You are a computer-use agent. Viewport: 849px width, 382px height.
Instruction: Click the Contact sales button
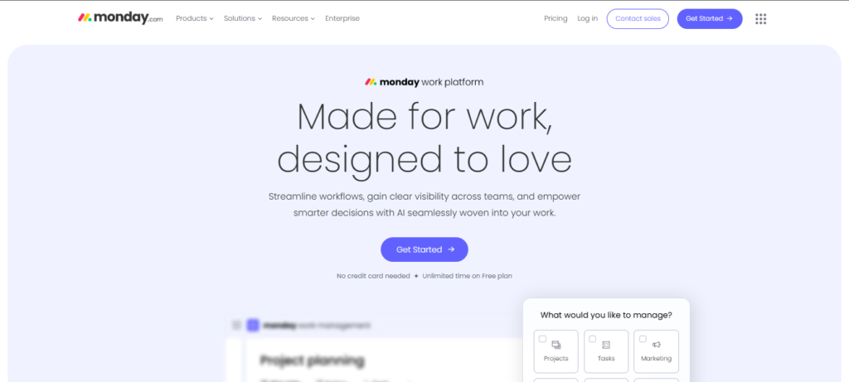point(638,18)
